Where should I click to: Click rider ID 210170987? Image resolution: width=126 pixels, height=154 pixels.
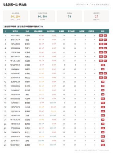point(15,35)
